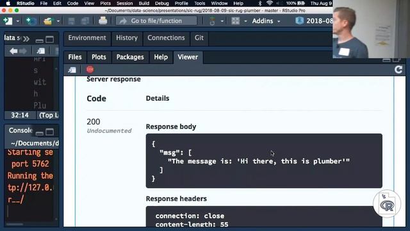Maximize the Console pane
This screenshot has height=231, width=410.
[50, 132]
